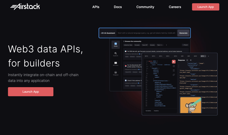Screen dimensions: 228x135
Task: Click the "Web3 data APIs, for builders" headline
Action: 45,56
